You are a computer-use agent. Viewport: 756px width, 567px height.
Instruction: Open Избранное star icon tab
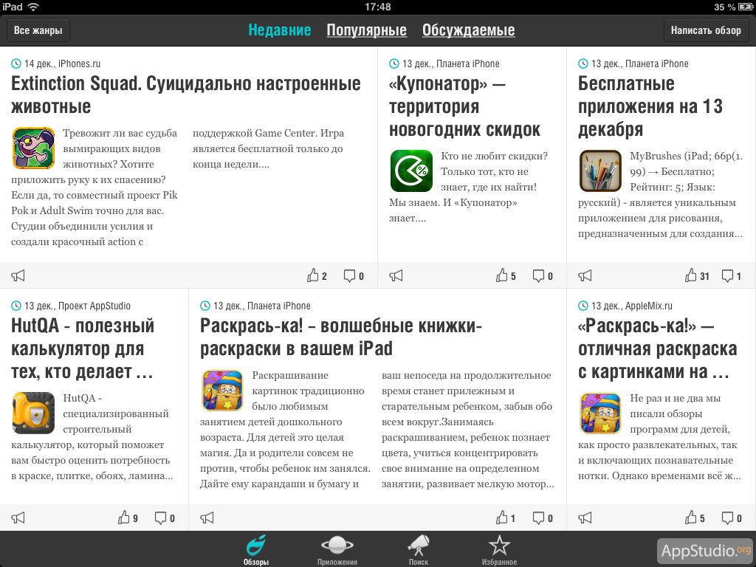pos(499,550)
